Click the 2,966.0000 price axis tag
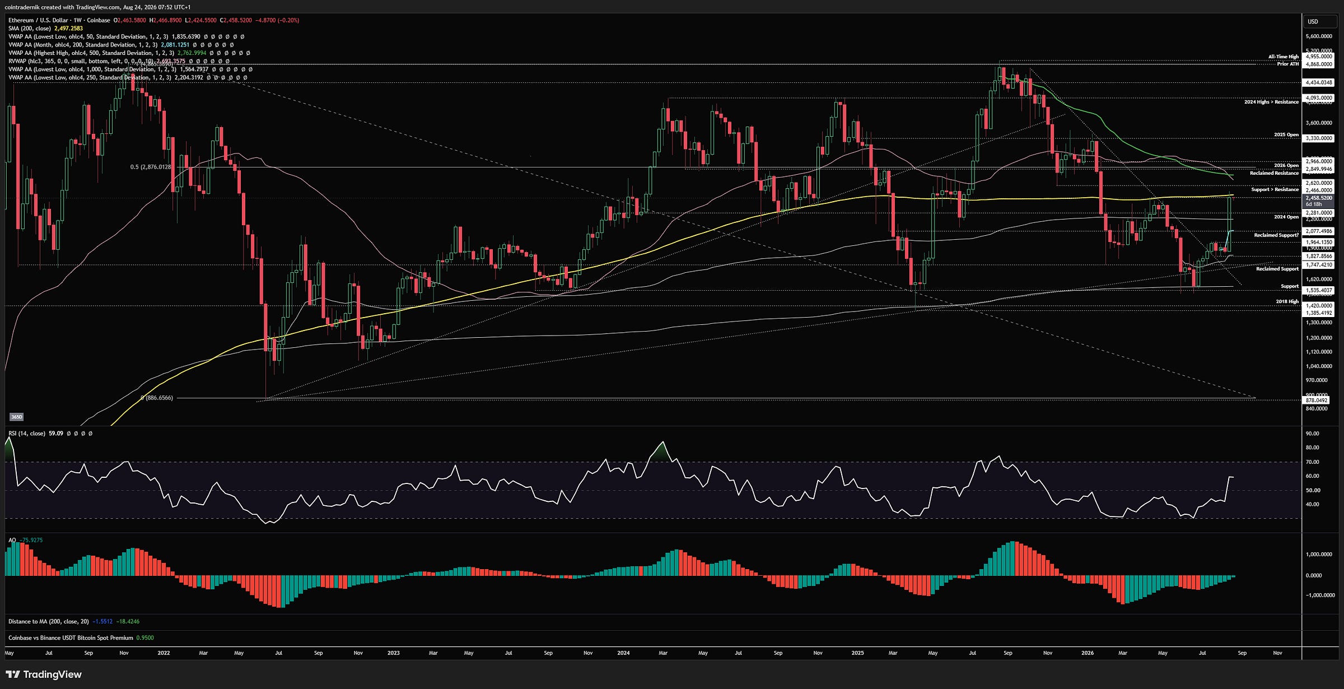The image size is (1344, 689). point(1319,161)
